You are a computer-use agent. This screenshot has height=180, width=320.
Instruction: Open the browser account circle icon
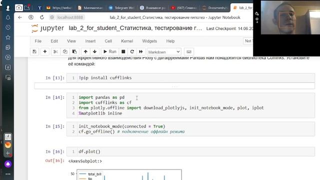[31, 17]
